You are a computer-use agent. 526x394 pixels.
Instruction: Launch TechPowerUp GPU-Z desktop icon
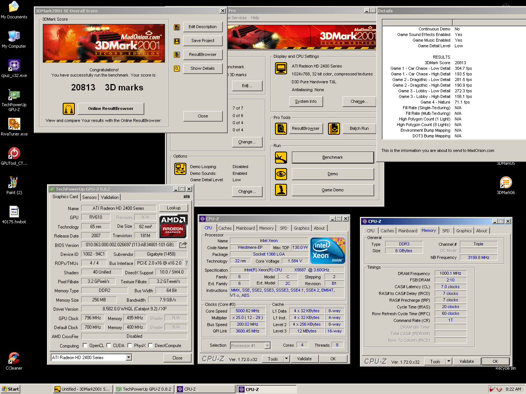click(x=14, y=100)
